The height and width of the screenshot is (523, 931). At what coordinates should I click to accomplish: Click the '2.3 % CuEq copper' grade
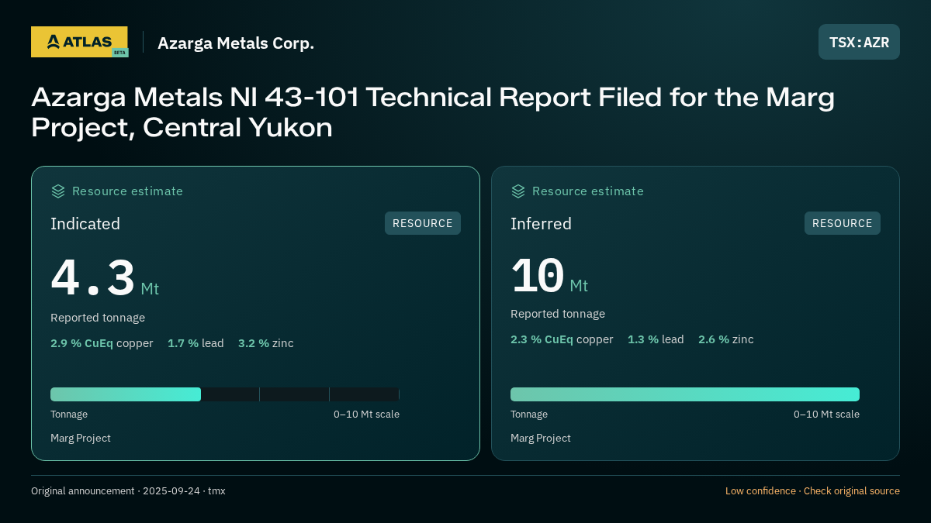pos(562,339)
